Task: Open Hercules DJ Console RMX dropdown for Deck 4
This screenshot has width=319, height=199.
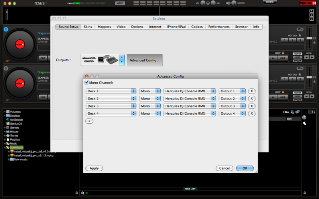Action: coord(190,113)
